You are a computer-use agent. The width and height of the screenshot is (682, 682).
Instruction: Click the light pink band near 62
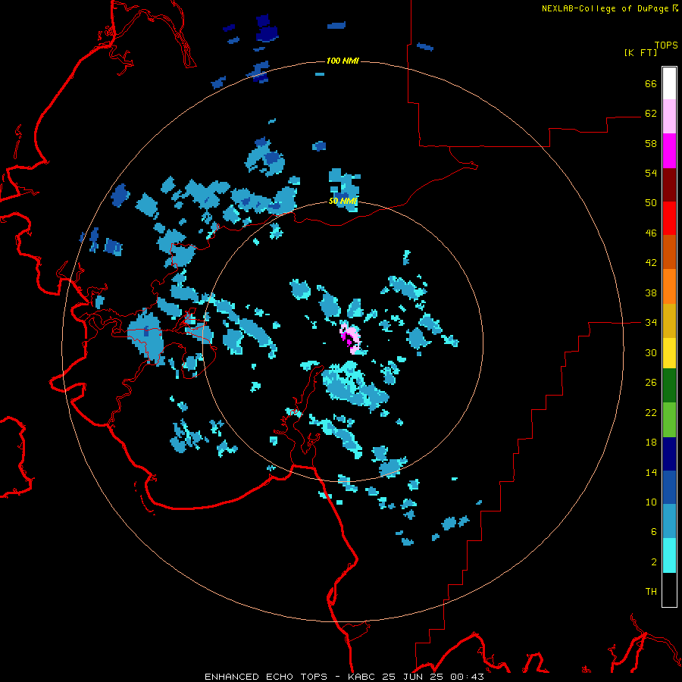669,117
